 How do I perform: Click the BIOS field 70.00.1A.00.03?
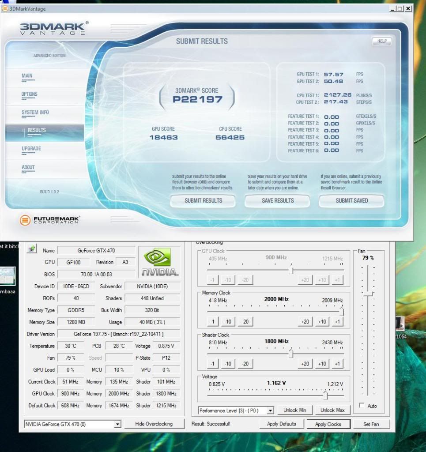(96, 275)
